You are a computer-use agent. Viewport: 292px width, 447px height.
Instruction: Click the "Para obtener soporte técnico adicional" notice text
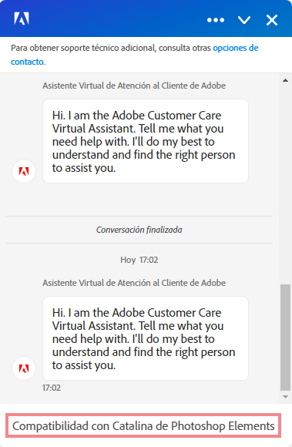111,48
